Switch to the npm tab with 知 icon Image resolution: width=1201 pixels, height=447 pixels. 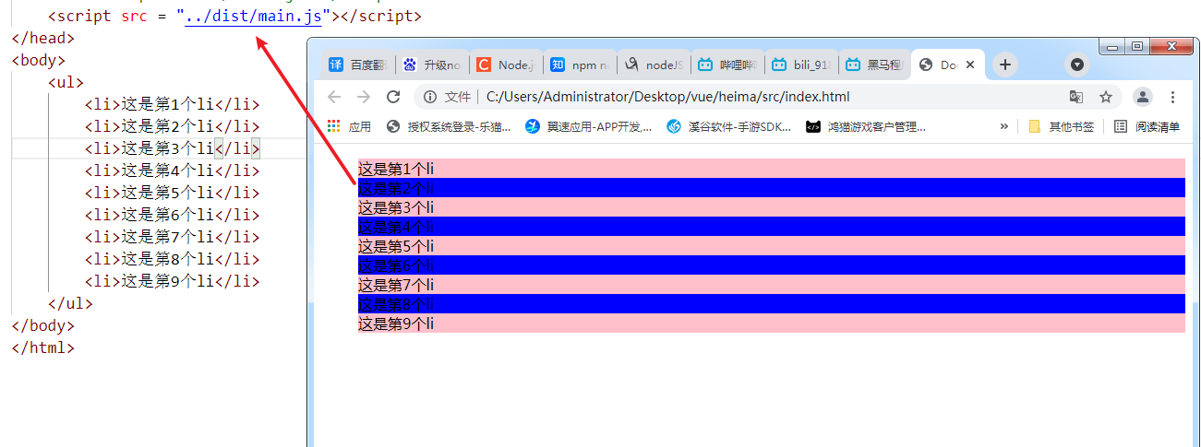580,65
